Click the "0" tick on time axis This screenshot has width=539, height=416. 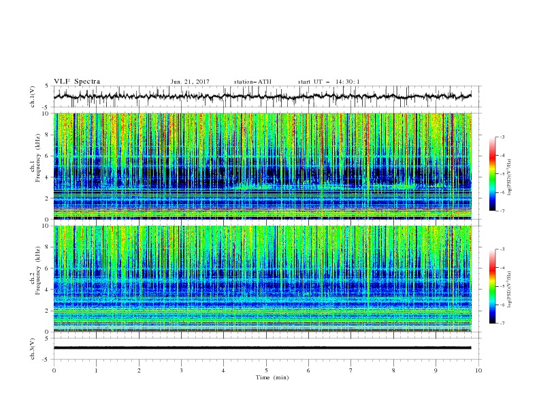[54, 370]
